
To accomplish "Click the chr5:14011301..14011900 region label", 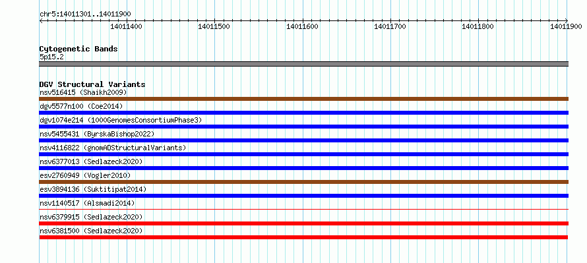I will (85, 14).
